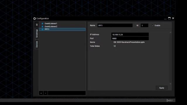Screen dimensions: 187x105
Task: Switch to the All tab
Action: point(37,24)
